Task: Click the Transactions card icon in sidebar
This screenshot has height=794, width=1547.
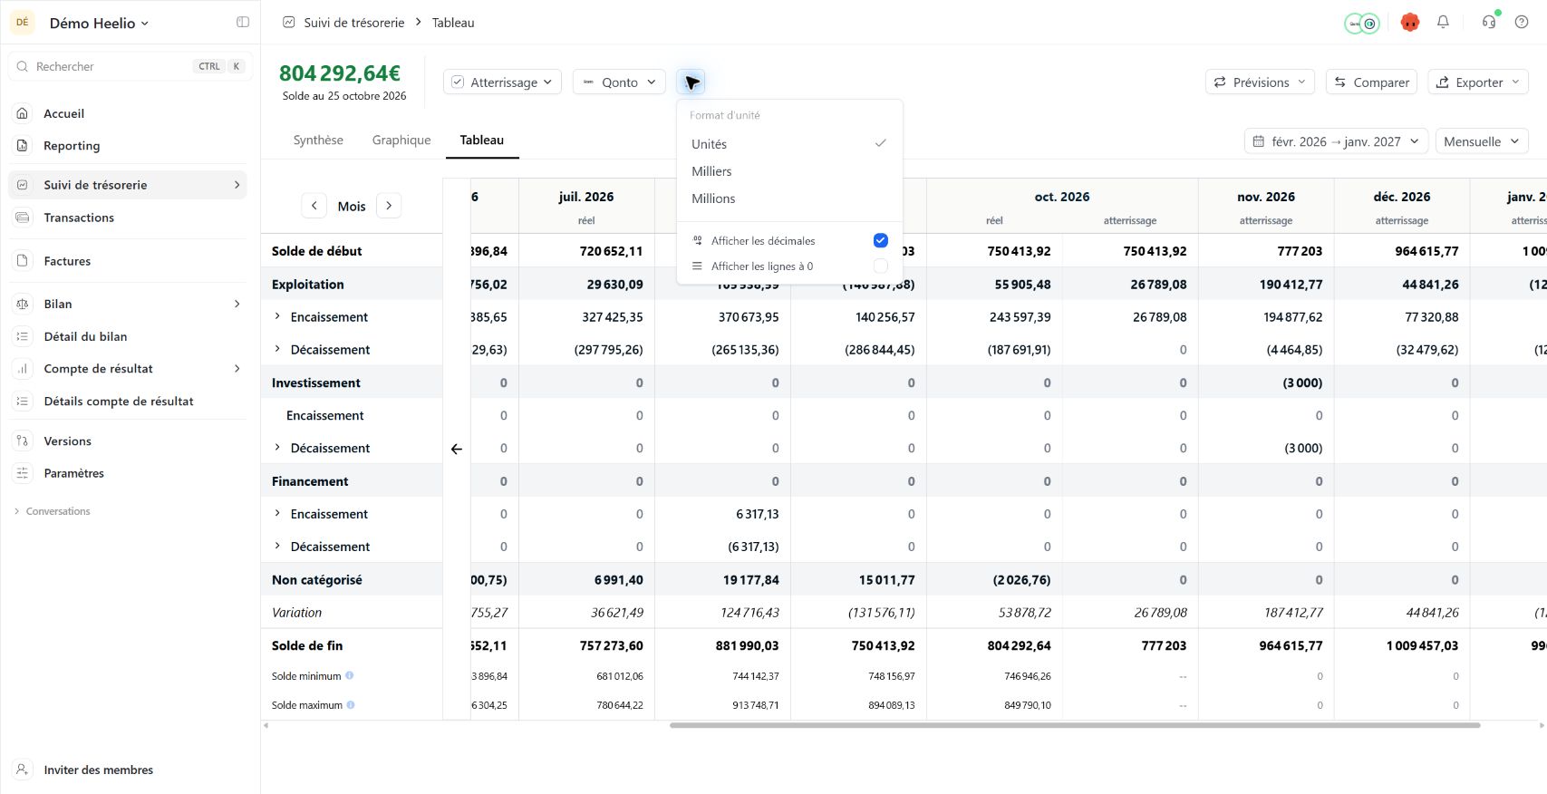Action: click(x=23, y=218)
